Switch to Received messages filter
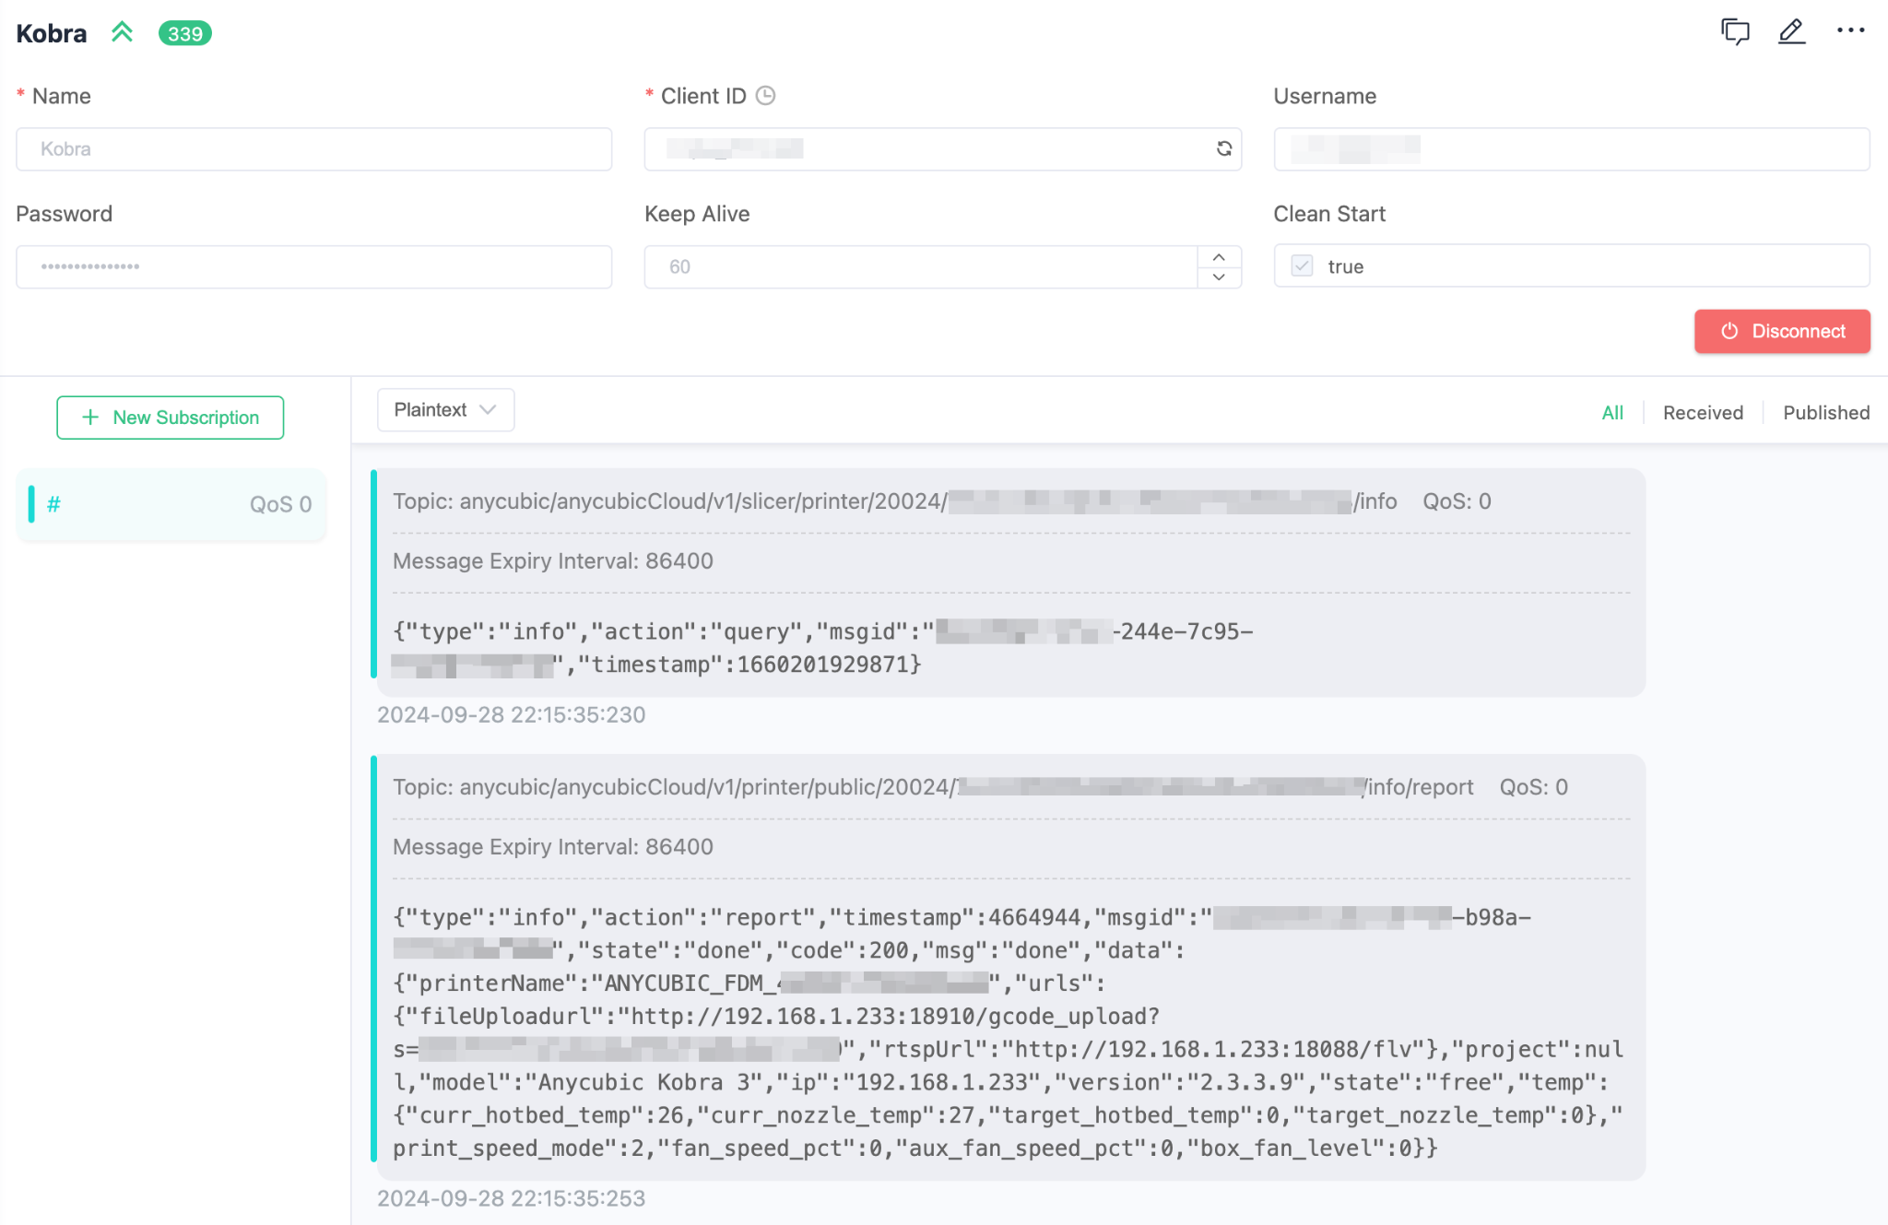The height and width of the screenshot is (1225, 1888). (x=1703, y=413)
